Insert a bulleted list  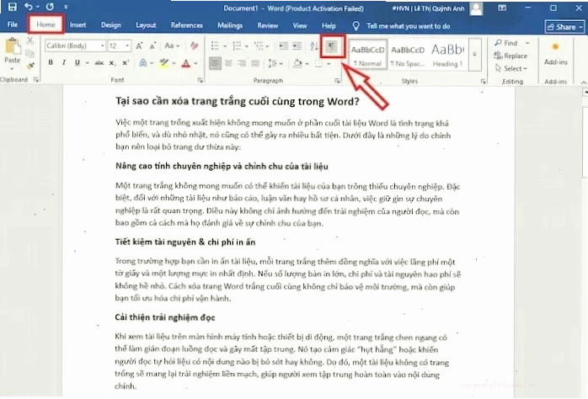215,45
